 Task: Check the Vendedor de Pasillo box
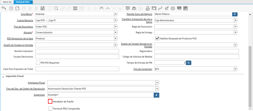coord(50,102)
